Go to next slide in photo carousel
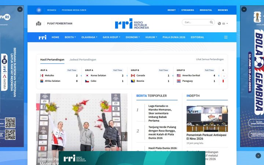 124,136
